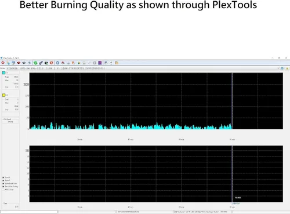Viewport: 290px width, 214px height.
Task: Click the PlexTools app icon in title bar
Action: 1,58
